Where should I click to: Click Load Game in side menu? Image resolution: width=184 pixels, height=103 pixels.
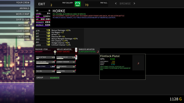coord(15,31)
